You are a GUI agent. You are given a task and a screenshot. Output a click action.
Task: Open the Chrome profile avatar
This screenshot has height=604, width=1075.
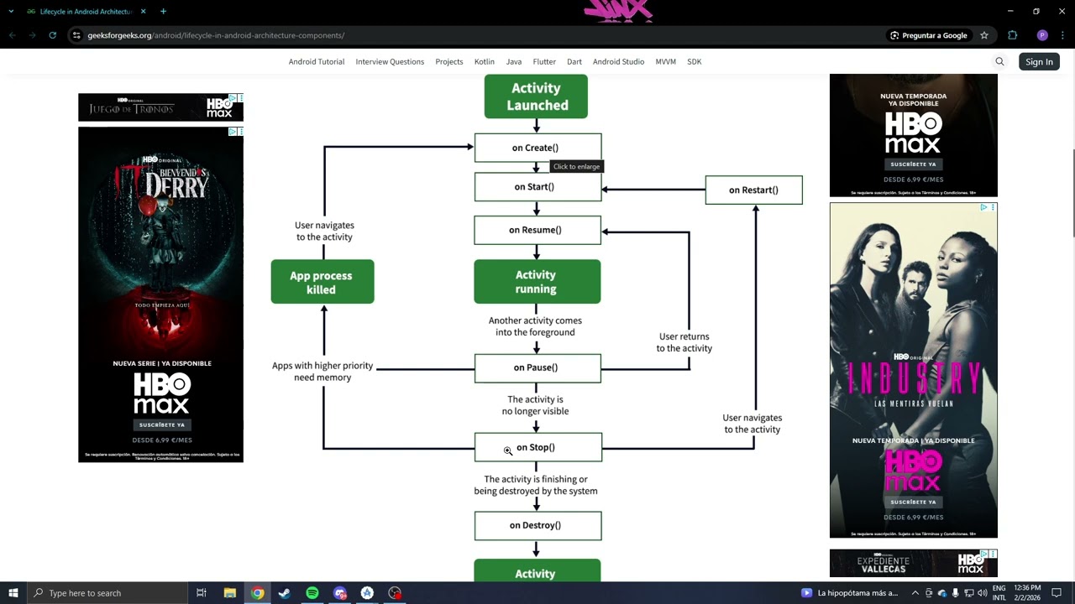[1042, 35]
